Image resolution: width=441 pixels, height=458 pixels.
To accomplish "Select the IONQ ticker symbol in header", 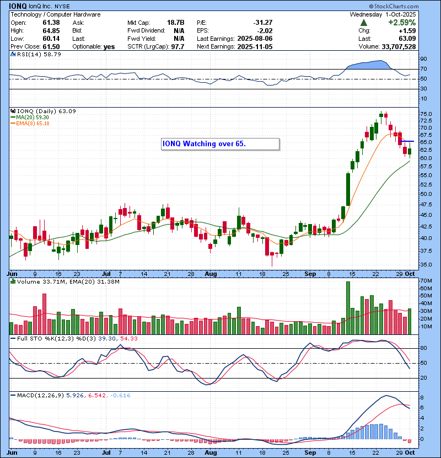I will (x=18, y=6).
